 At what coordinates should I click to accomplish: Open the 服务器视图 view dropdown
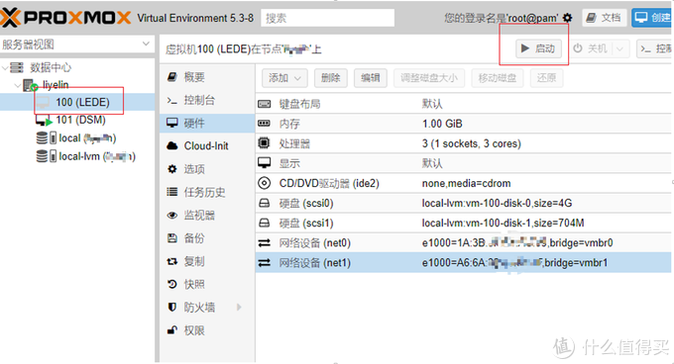146,44
